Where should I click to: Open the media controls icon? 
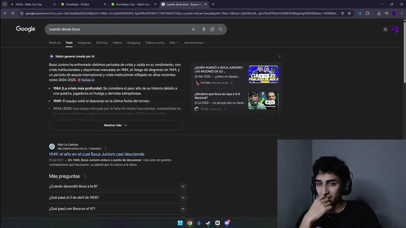coord(386,13)
